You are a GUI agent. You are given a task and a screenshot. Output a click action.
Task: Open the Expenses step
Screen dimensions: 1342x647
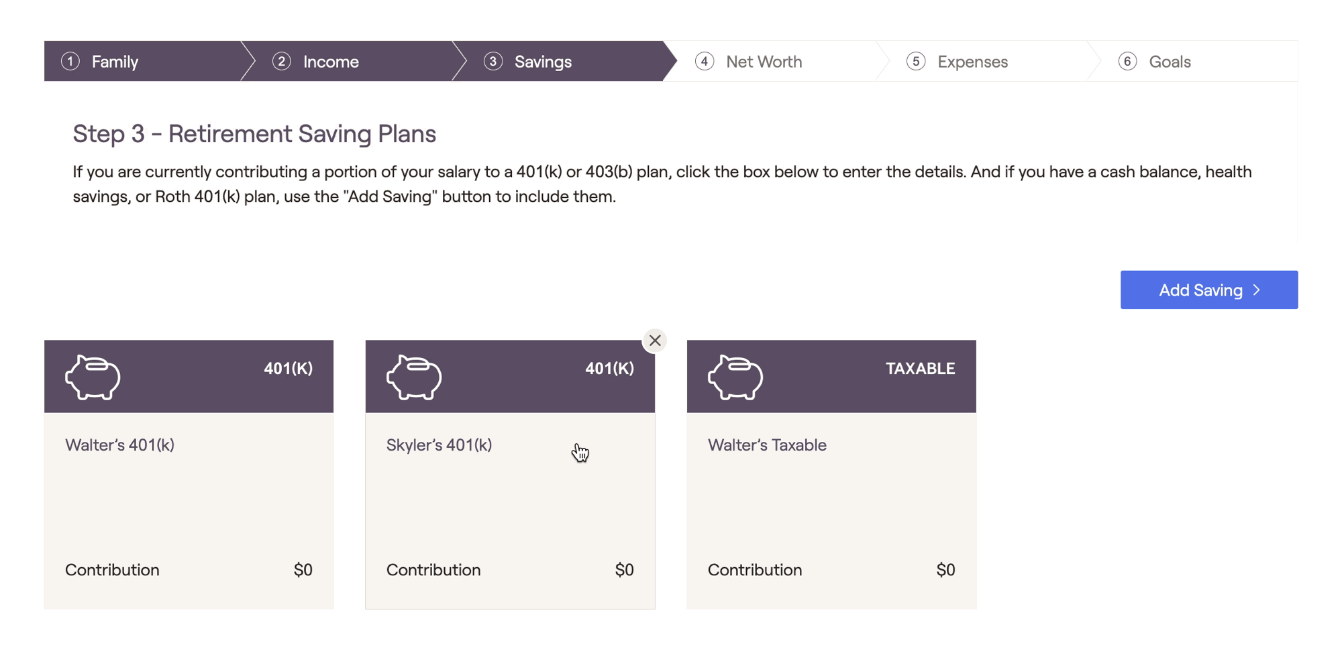[972, 62]
